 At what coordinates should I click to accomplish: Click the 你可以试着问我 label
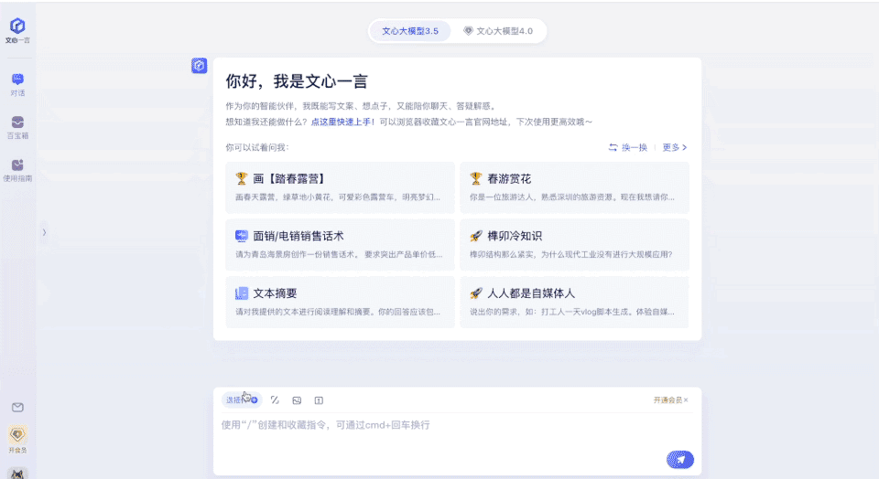coord(256,148)
